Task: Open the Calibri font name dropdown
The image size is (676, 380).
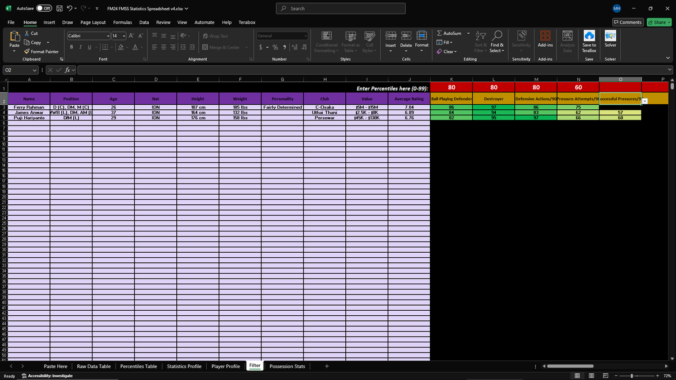Action: (108, 36)
